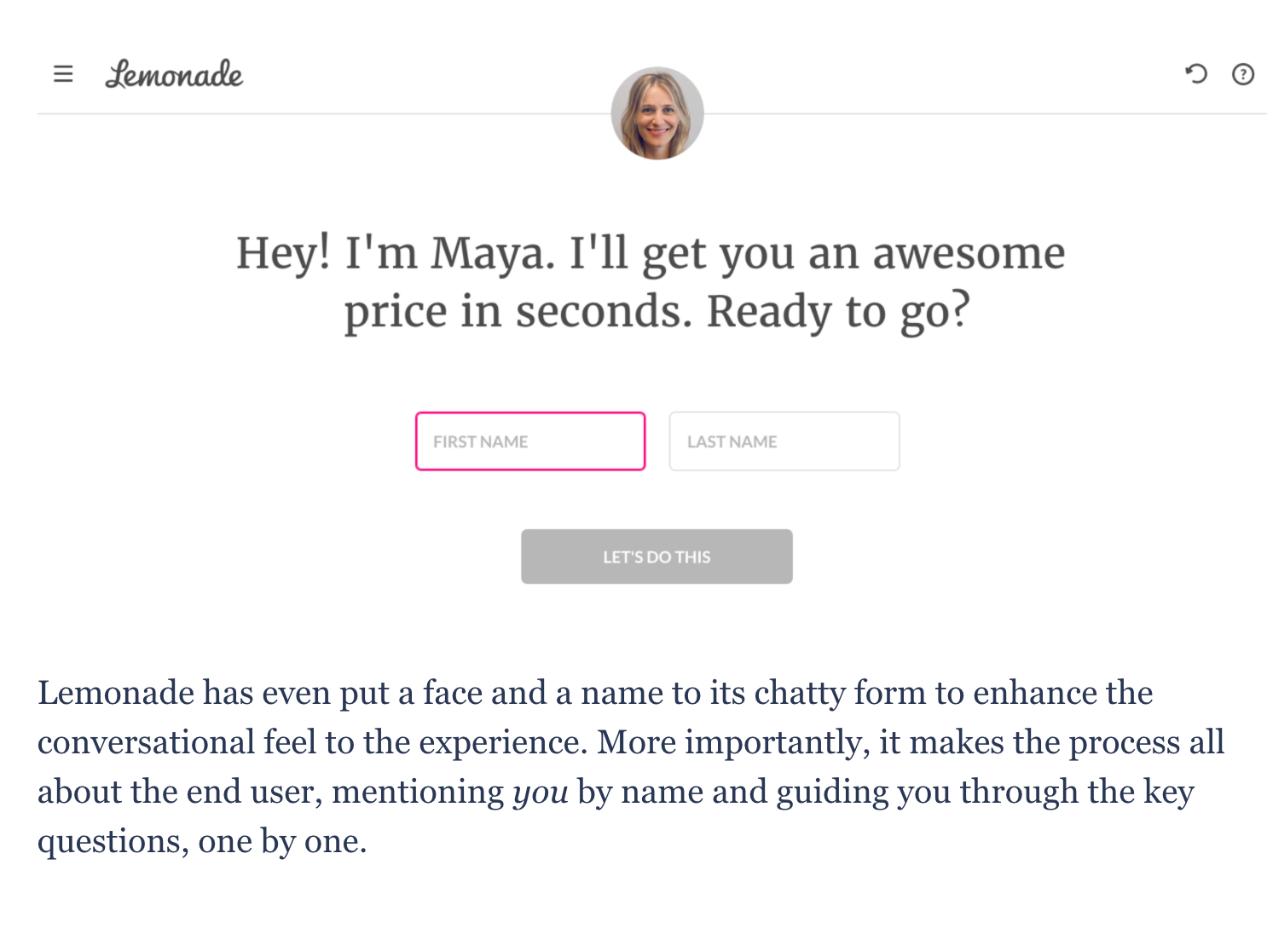Click the circled question mark for support
The image size is (1267, 934).
tap(1242, 74)
